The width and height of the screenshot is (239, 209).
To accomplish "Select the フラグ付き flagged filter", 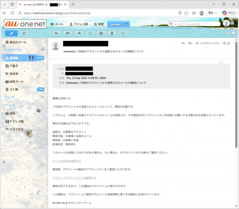I will (14, 129).
